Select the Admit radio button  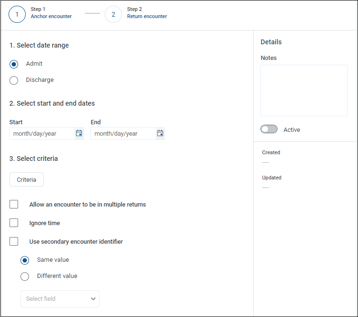(14, 64)
